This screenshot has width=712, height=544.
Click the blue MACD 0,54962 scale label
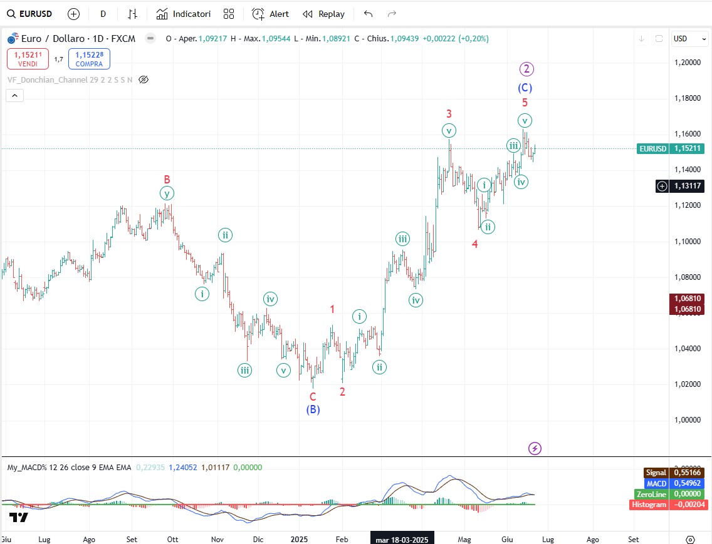(674, 483)
